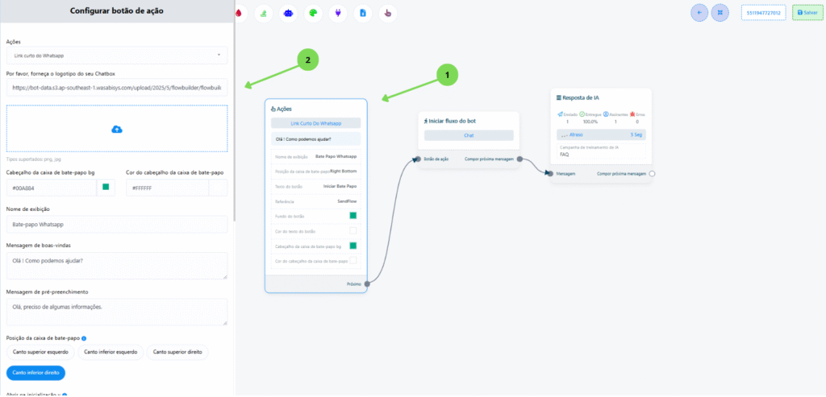The height and width of the screenshot is (397, 826).
Task: Click the fit-to-screen grid round button
Action: click(720, 13)
